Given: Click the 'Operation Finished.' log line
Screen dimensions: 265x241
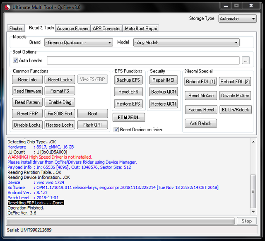Looking at the screenshot, I should tap(26, 208).
